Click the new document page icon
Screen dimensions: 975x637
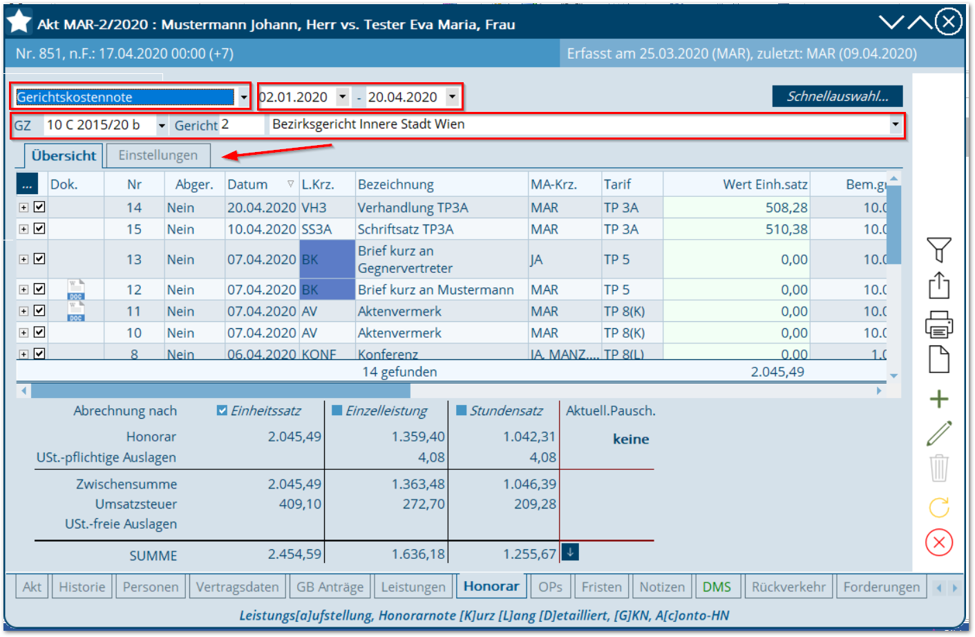[x=938, y=360]
